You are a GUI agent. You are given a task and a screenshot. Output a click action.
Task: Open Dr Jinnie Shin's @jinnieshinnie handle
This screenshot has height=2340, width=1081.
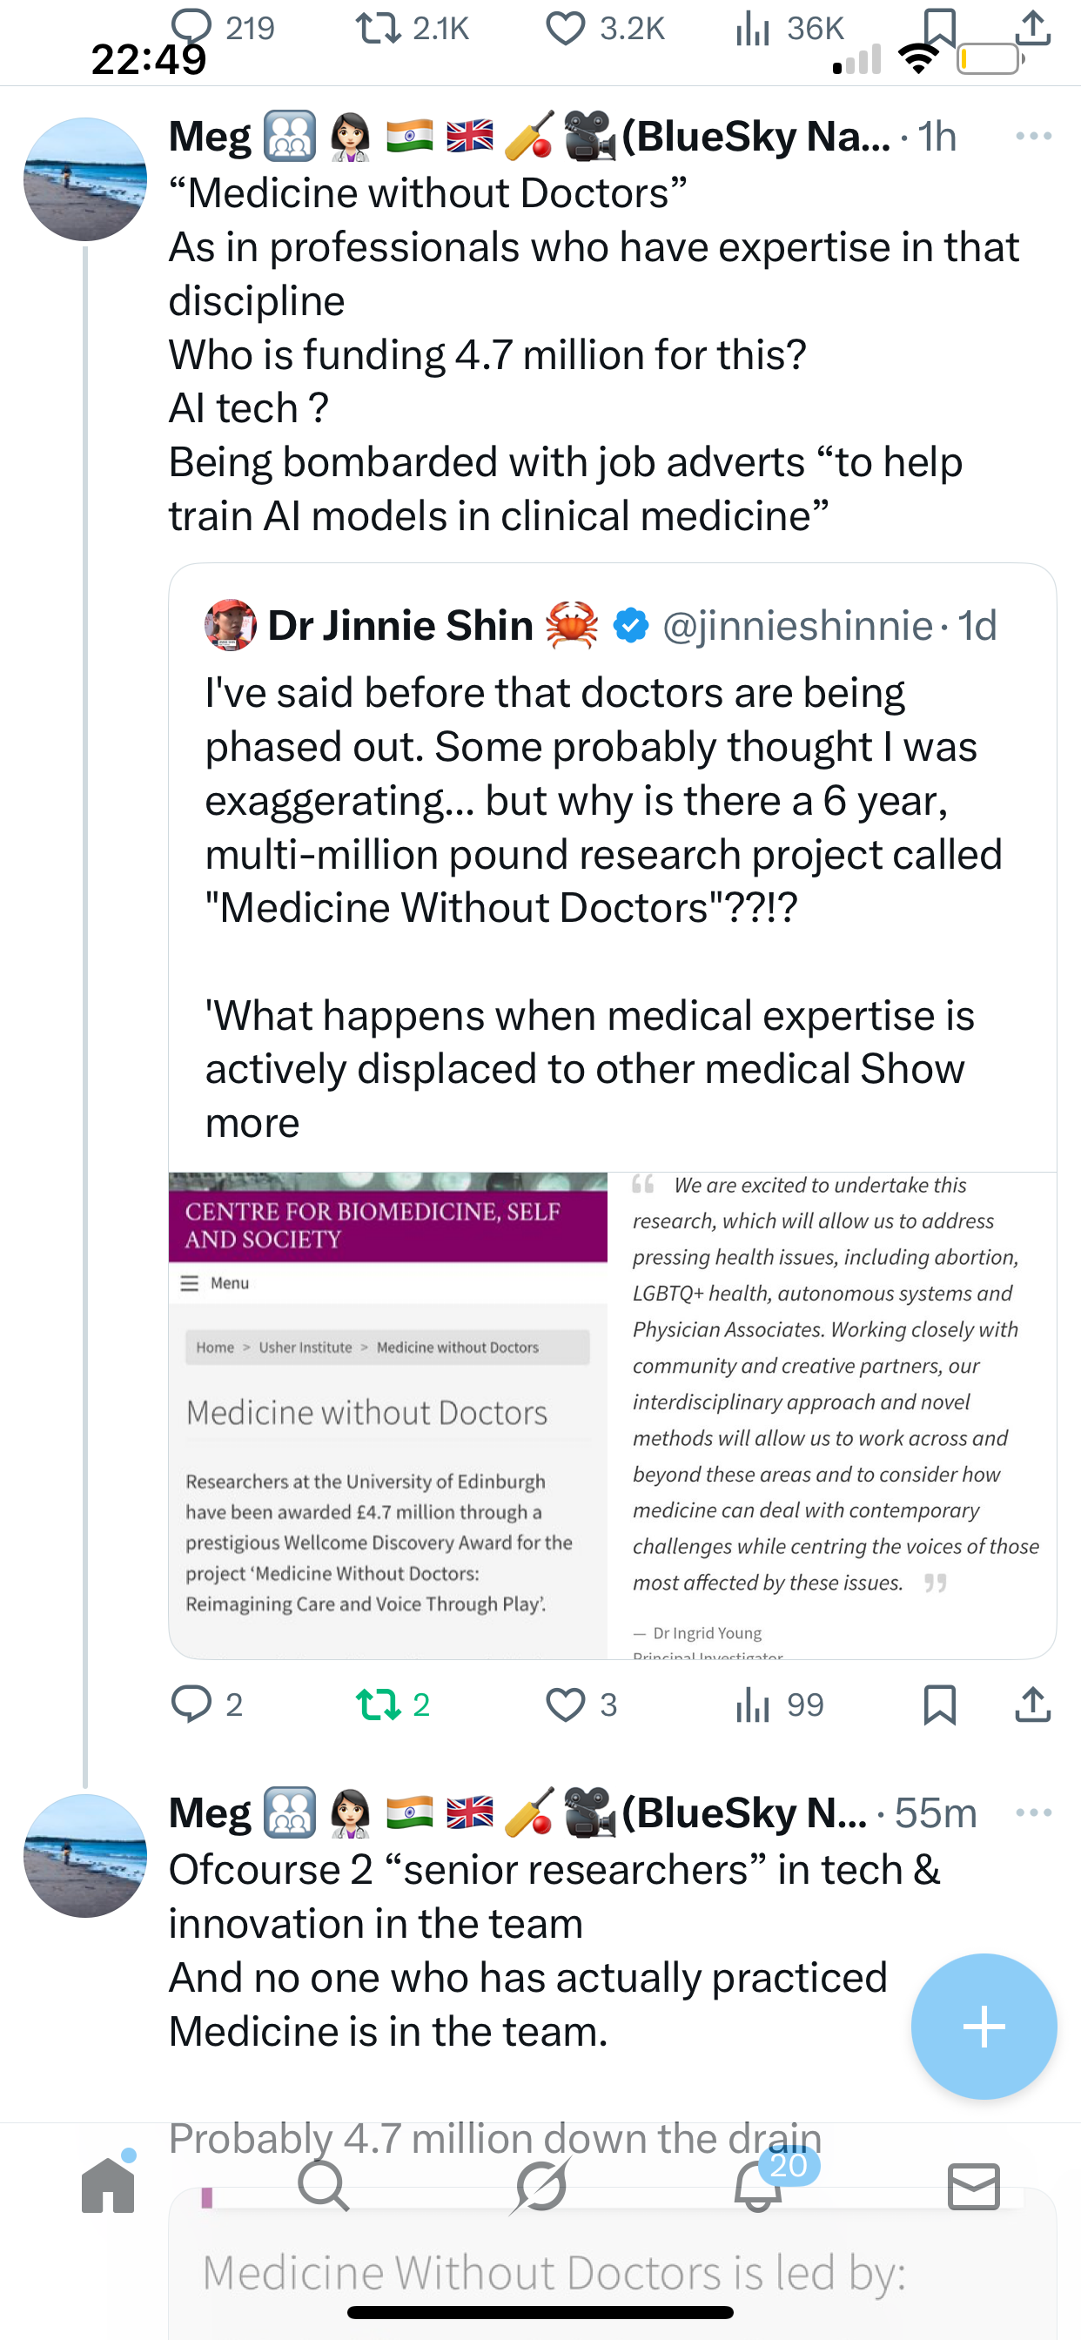[796, 626]
